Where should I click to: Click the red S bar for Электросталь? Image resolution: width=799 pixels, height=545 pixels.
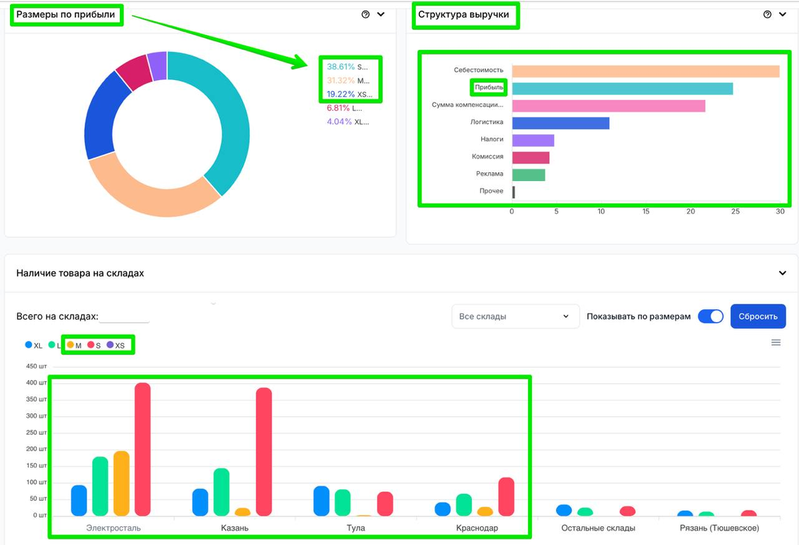pos(142,449)
